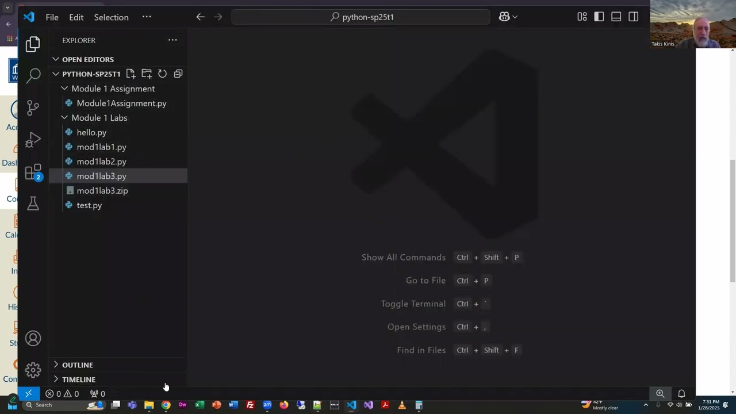Open the overflow menu ellipsis in menu bar
The width and height of the screenshot is (736, 414).
click(x=147, y=17)
